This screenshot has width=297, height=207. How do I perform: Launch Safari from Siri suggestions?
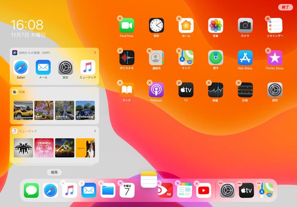21,67
